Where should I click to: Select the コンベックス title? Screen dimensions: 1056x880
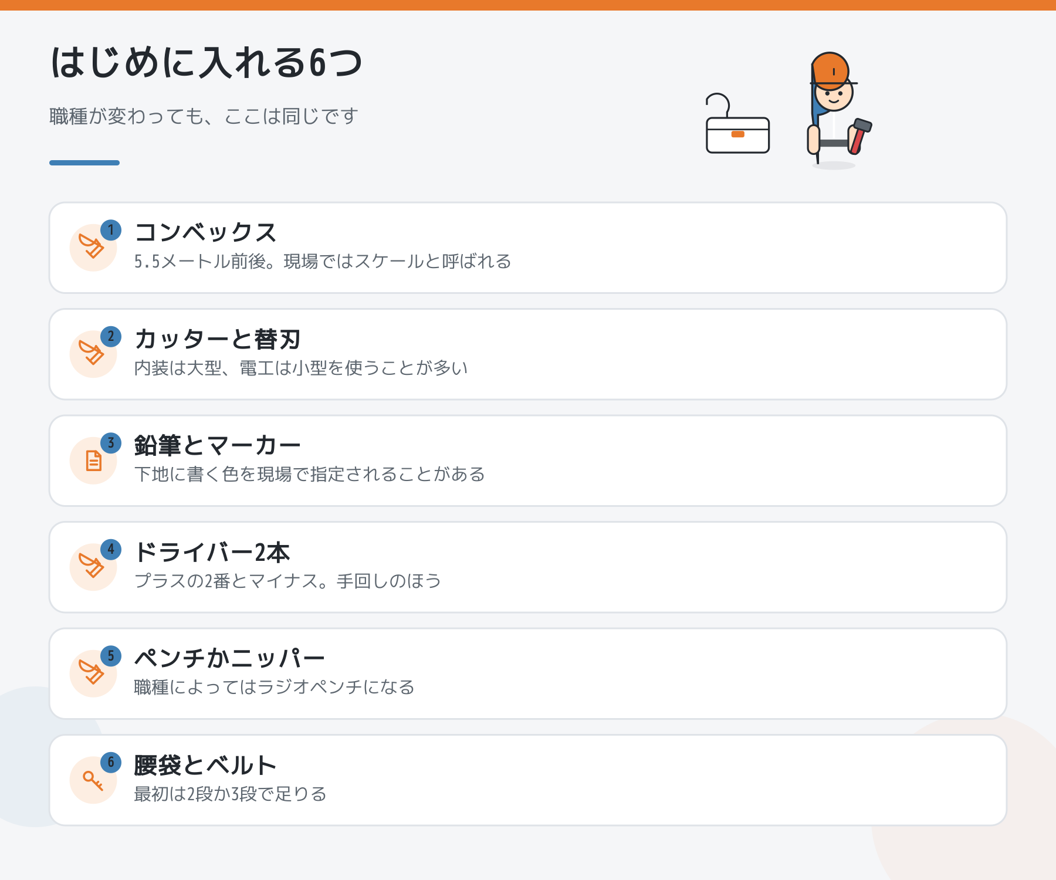click(205, 233)
